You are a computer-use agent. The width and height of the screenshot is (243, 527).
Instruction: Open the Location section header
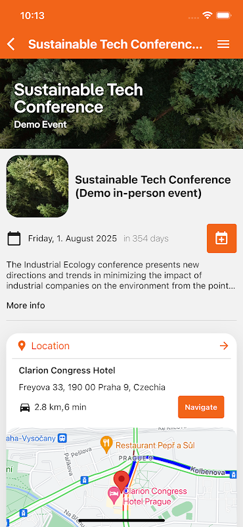[121, 346]
